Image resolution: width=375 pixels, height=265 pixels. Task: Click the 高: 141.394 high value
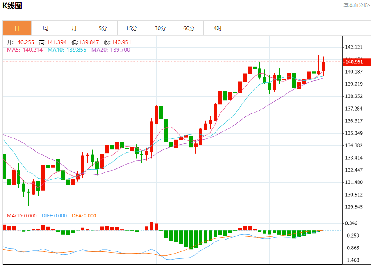[53, 42]
